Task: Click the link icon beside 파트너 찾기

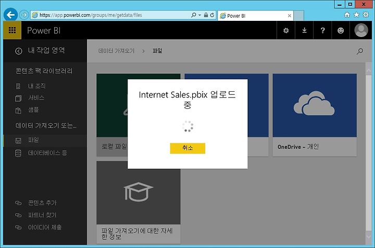Action: point(18,215)
